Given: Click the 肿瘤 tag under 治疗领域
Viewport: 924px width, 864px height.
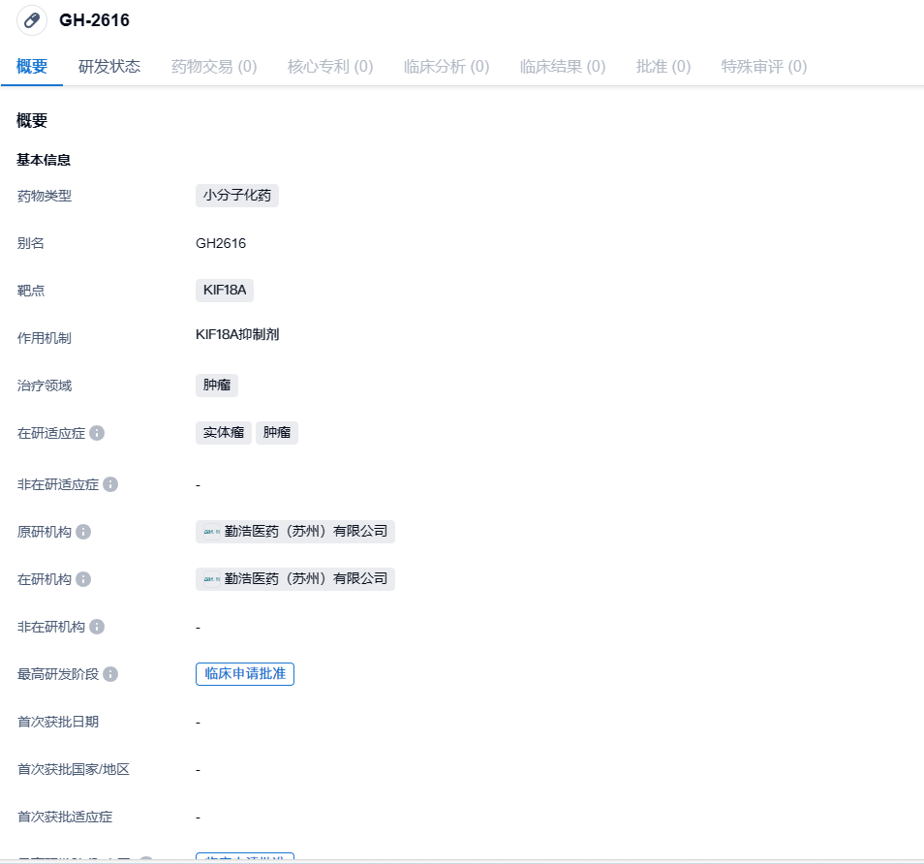Looking at the screenshot, I should point(217,385).
